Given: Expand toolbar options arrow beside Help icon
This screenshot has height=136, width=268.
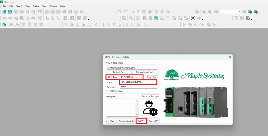Looking at the screenshot, I should point(86,13).
